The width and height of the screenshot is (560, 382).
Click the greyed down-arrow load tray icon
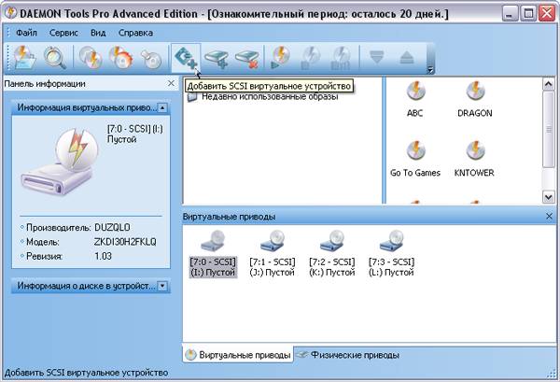(x=376, y=57)
